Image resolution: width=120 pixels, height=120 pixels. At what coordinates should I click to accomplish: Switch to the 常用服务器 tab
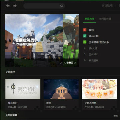coord(105,19)
